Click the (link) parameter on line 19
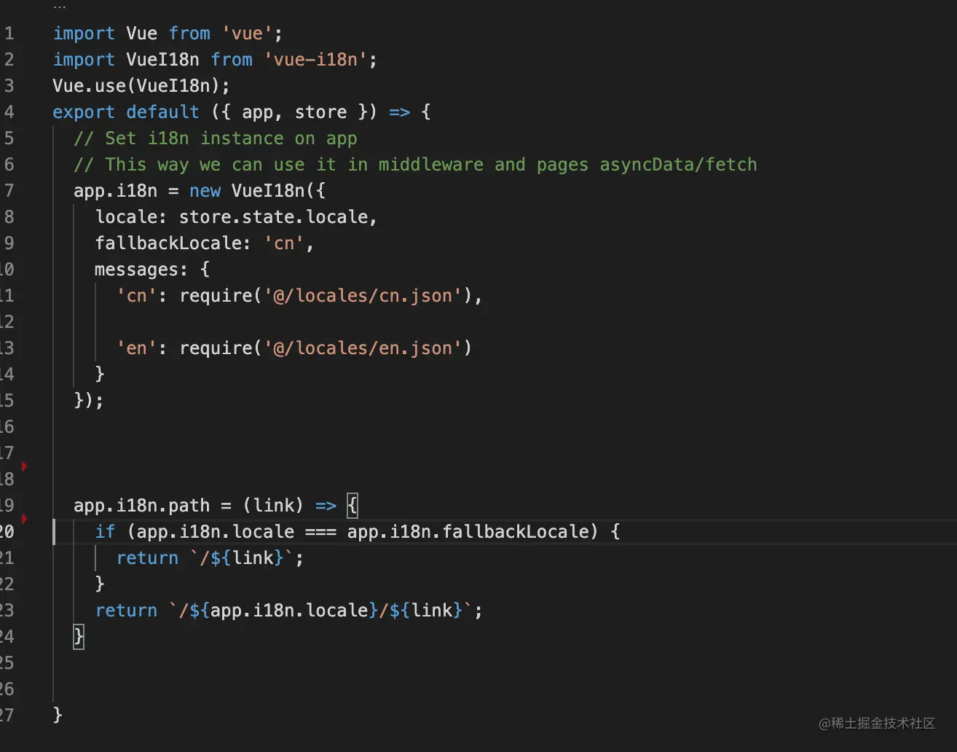 (x=273, y=506)
